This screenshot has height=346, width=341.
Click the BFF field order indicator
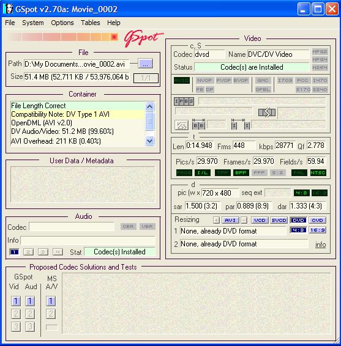[x=241, y=172]
